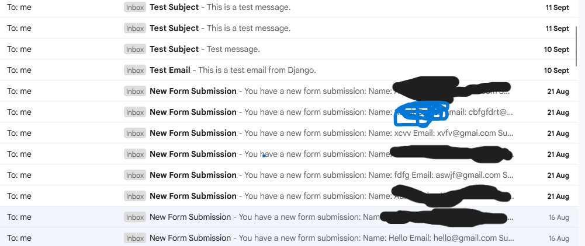Open the Test Email from Django message

(x=169, y=70)
